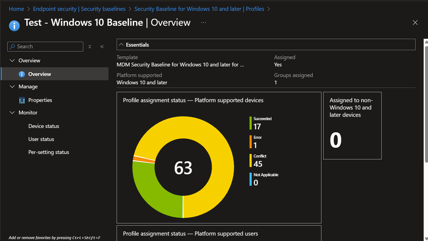The width and height of the screenshot is (428, 241).
Task: Click the Assigned Yes value
Action: point(278,65)
